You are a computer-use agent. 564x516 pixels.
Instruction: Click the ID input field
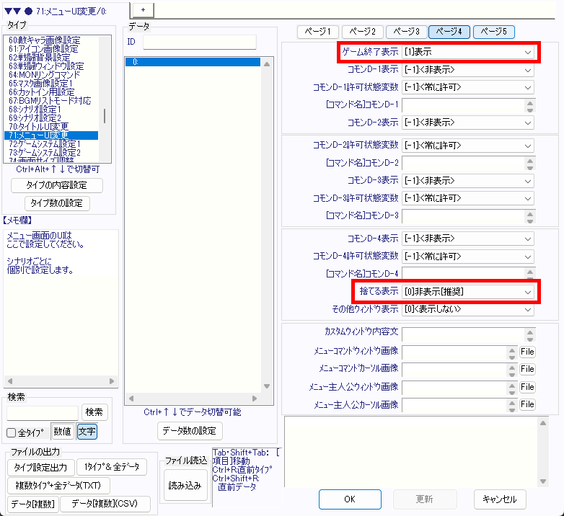pyautogui.click(x=199, y=42)
